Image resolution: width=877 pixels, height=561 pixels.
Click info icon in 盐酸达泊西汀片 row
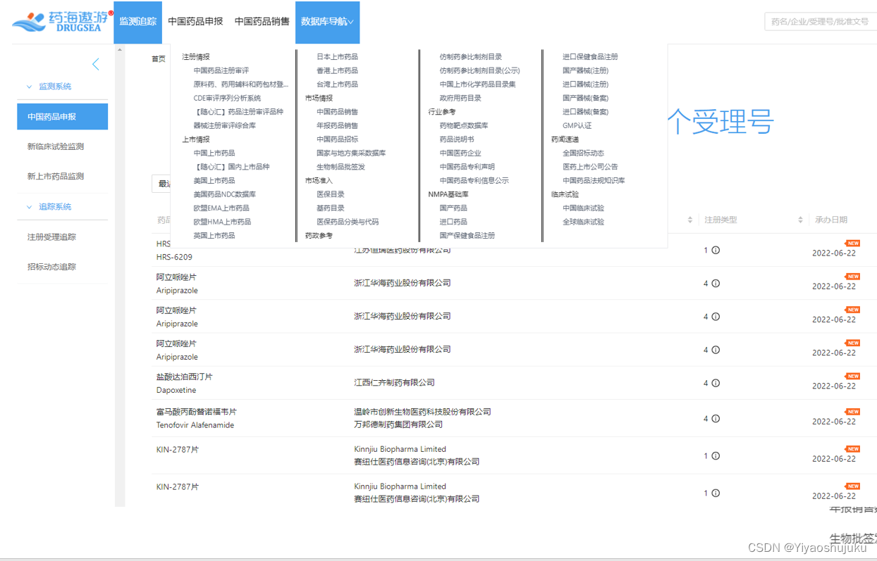pyautogui.click(x=716, y=383)
